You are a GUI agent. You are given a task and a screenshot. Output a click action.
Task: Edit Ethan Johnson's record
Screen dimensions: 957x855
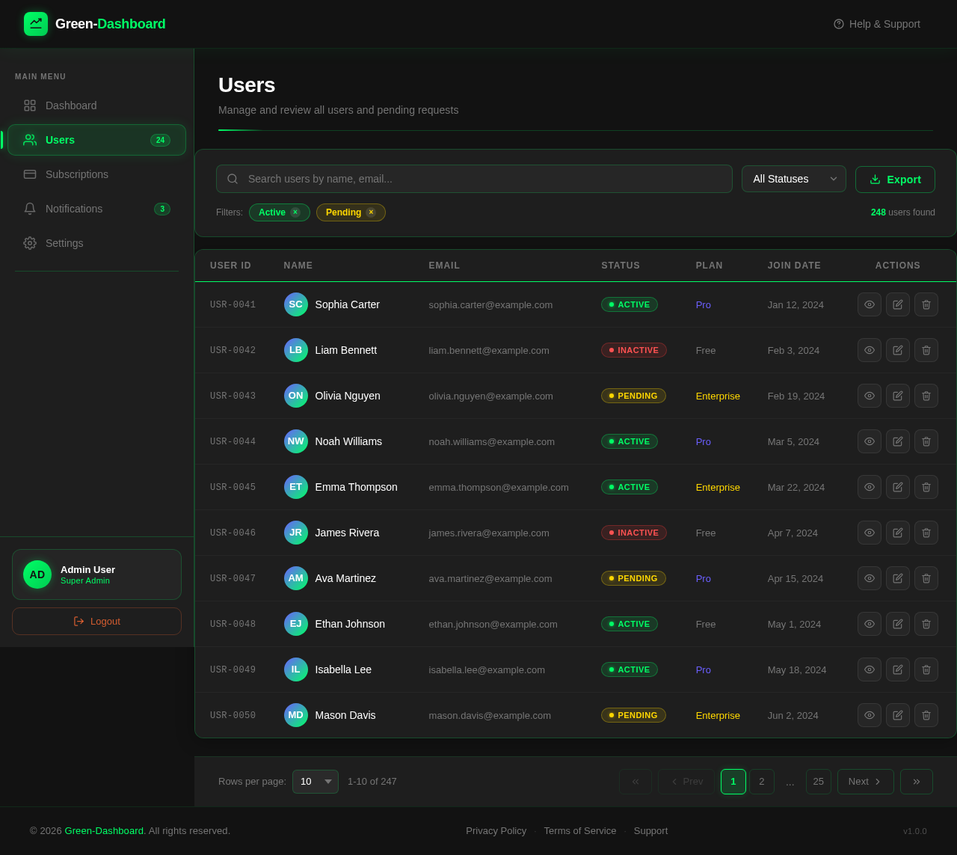pyautogui.click(x=898, y=624)
